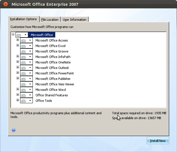
Task: Click the drive icon beside Microsoft Office PowerPoint
Action: [x=23, y=74]
